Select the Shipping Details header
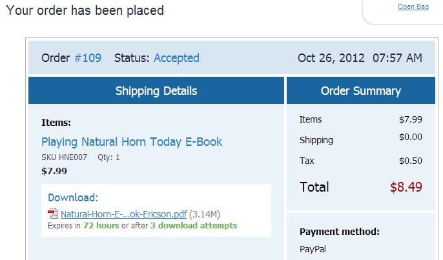This screenshot has height=260, width=443. pyautogui.click(x=156, y=90)
